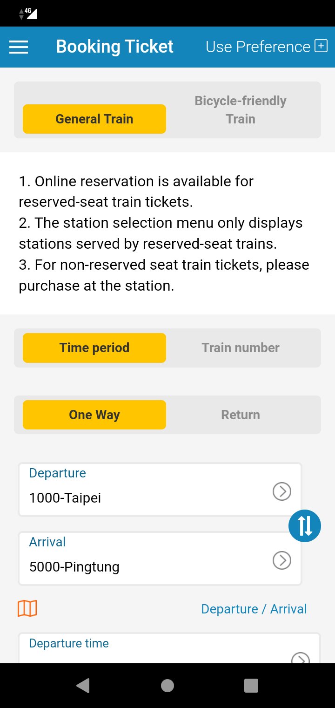
Task: Choose the One Way trip option
Action: click(x=94, y=415)
